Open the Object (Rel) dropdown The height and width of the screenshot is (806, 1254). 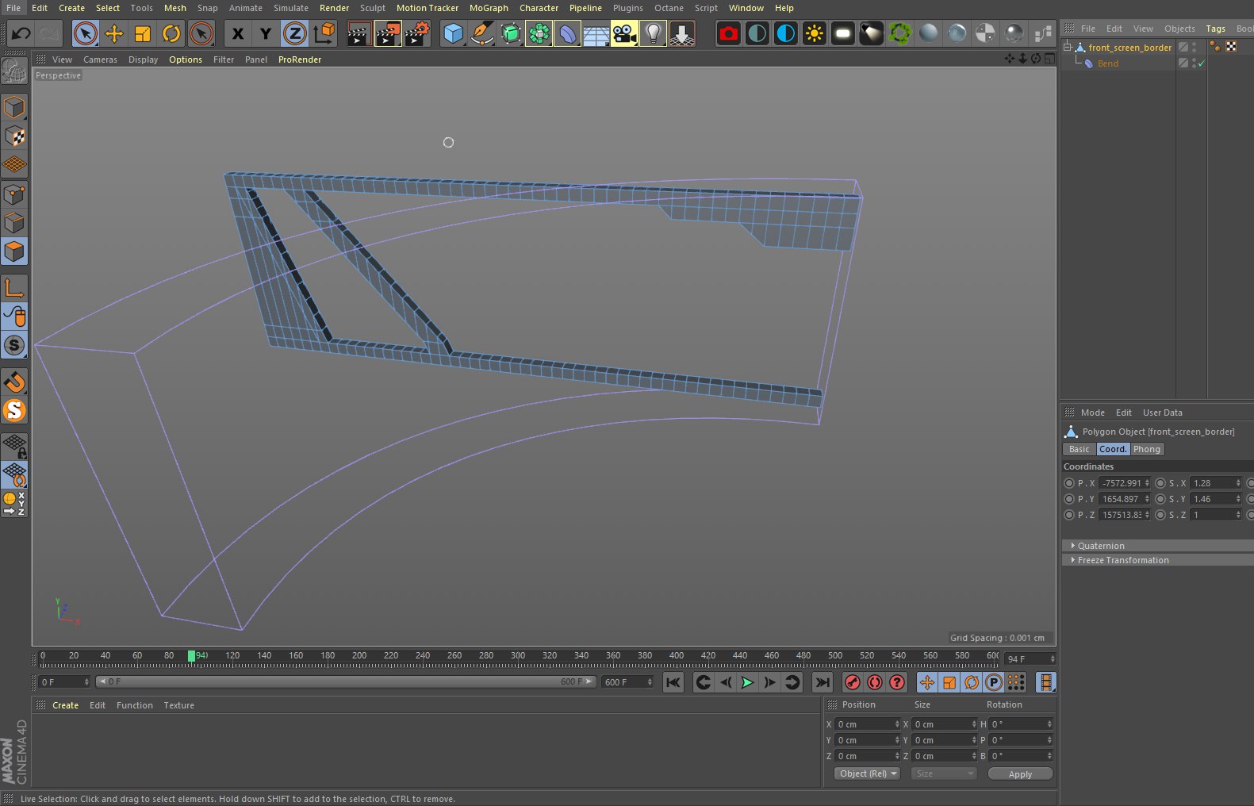[867, 773]
